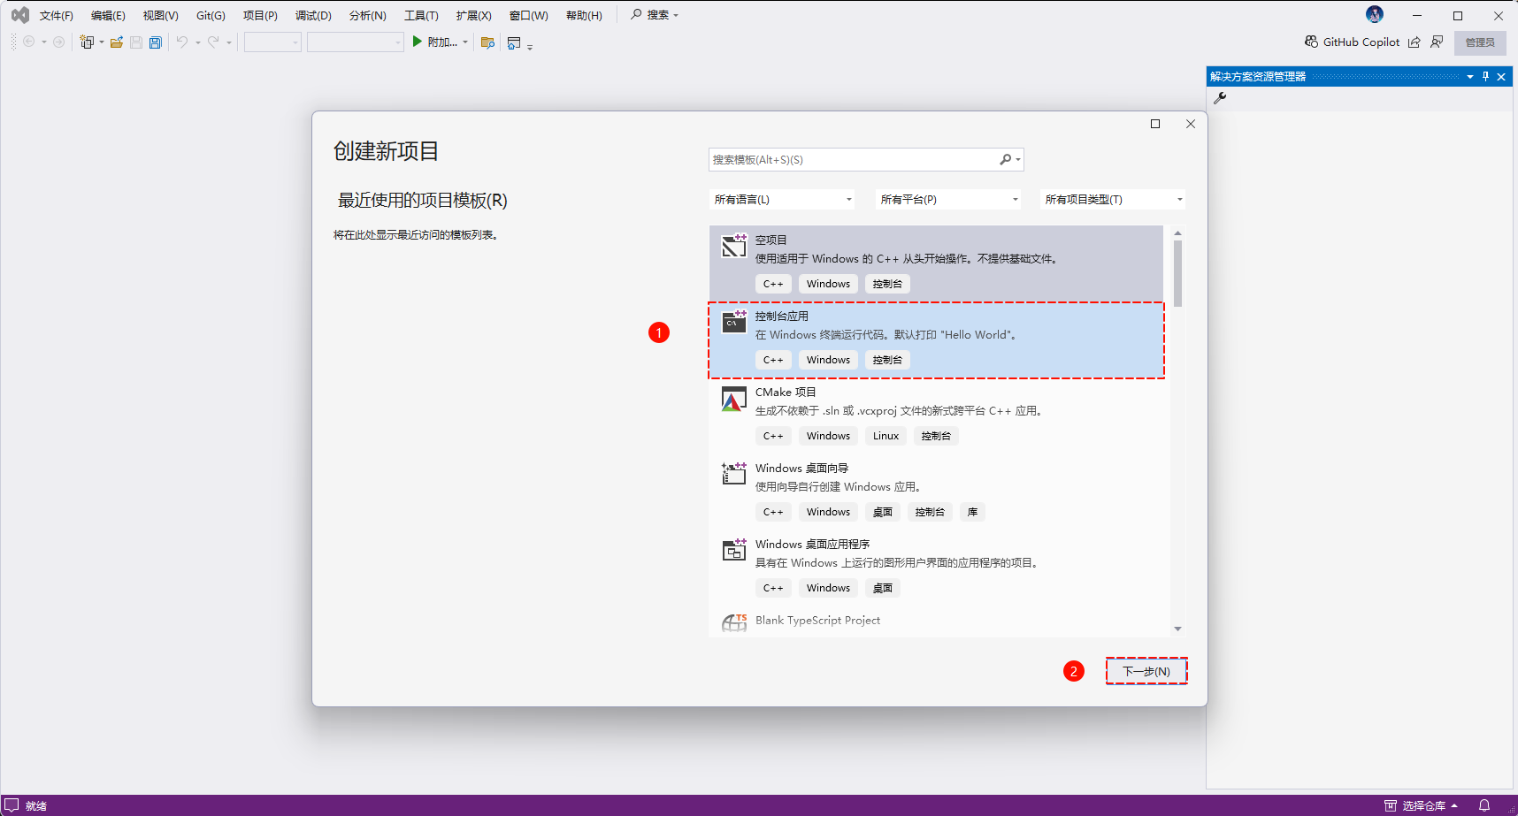Click the notification bell in status bar

pos(1484,805)
